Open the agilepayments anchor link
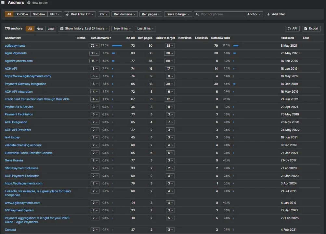Image resolution: width=326 pixels, height=234 pixels. point(15,46)
